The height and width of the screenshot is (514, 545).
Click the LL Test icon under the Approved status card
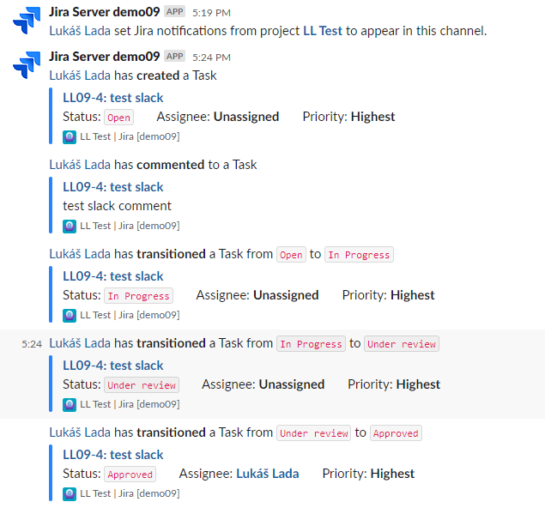pyautogui.click(x=70, y=494)
